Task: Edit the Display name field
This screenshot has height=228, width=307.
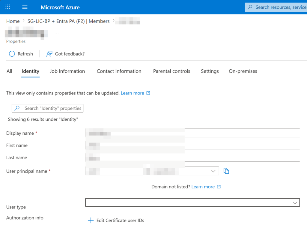Action: (192, 133)
